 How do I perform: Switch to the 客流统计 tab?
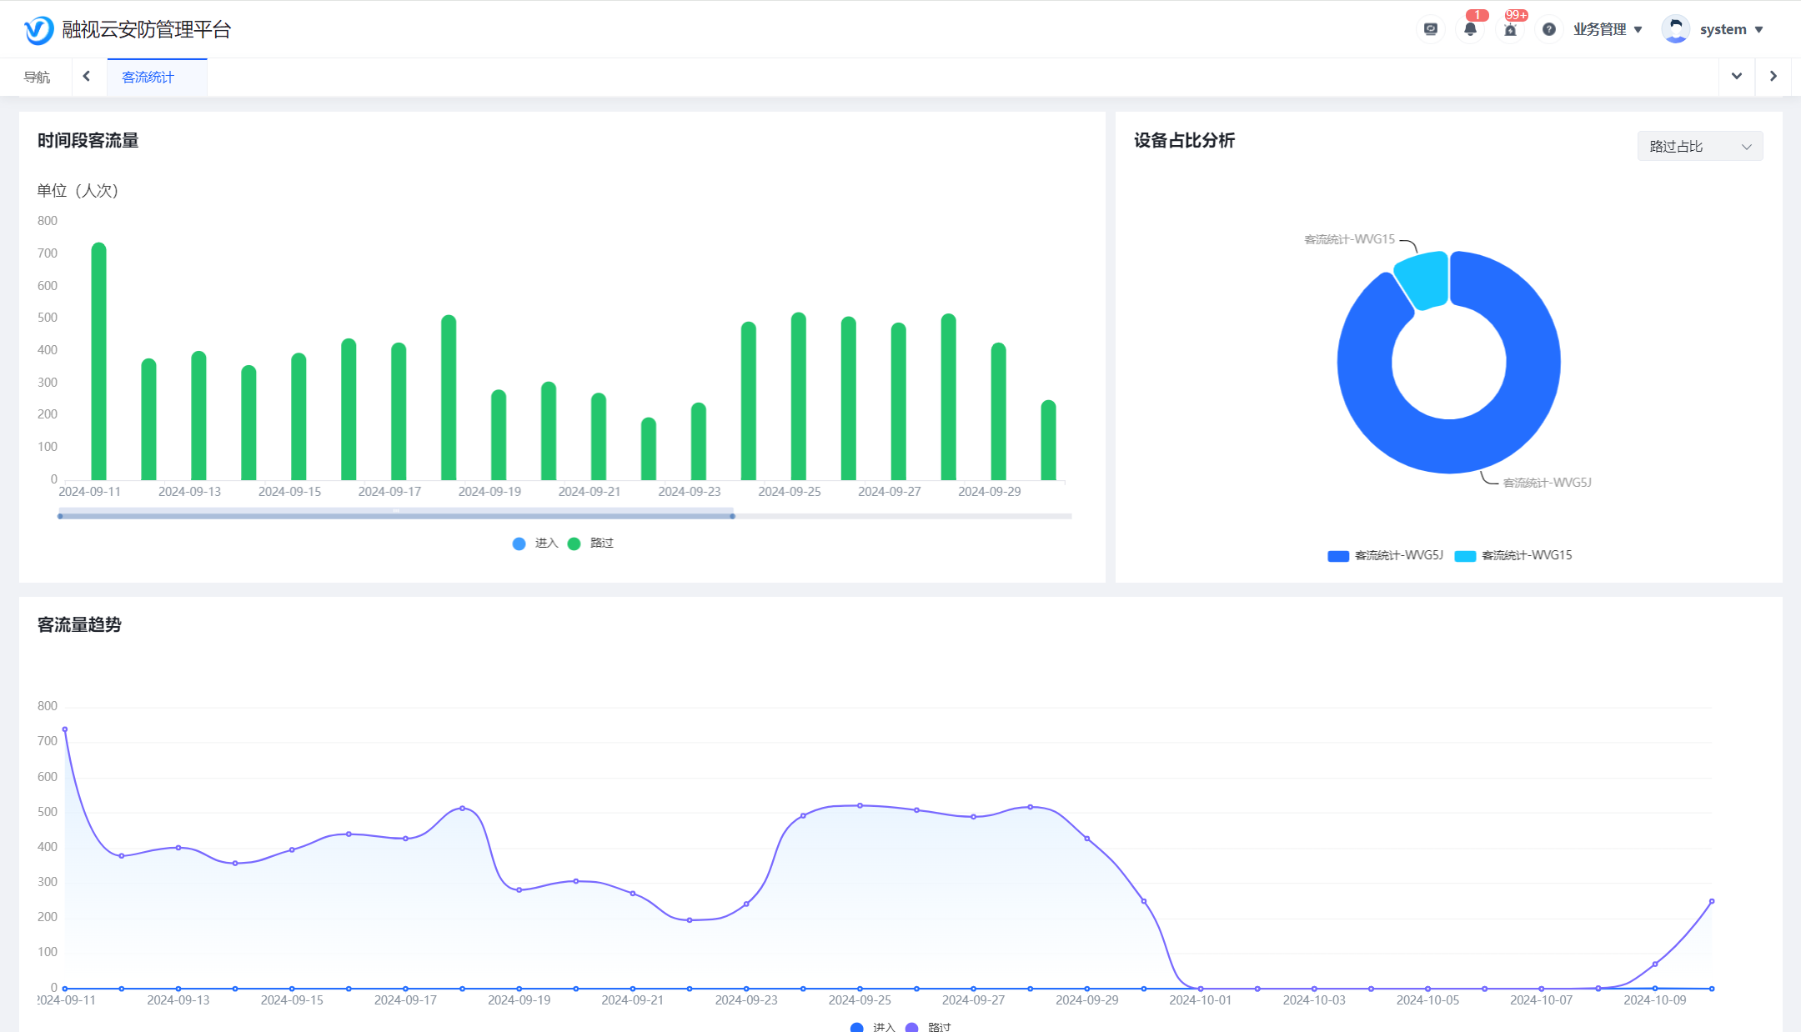148,78
